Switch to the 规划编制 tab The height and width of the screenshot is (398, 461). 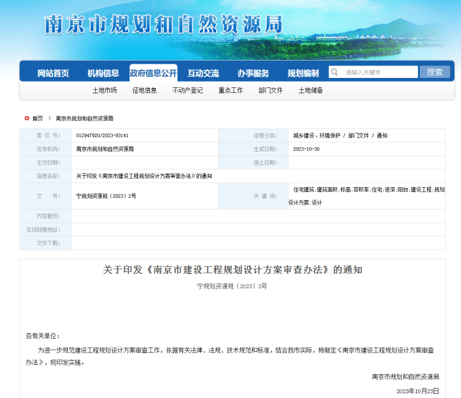coord(303,73)
